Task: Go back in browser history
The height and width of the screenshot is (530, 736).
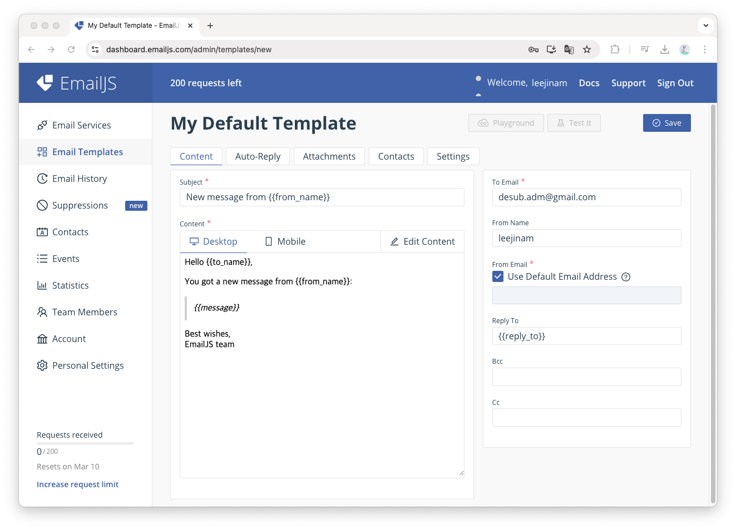Action: point(31,49)
